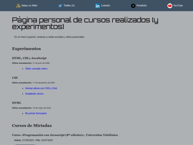This screenshot has height=145, width=193.
Task: Open the Twitter (X) menu link
Action: click(66, 6)
